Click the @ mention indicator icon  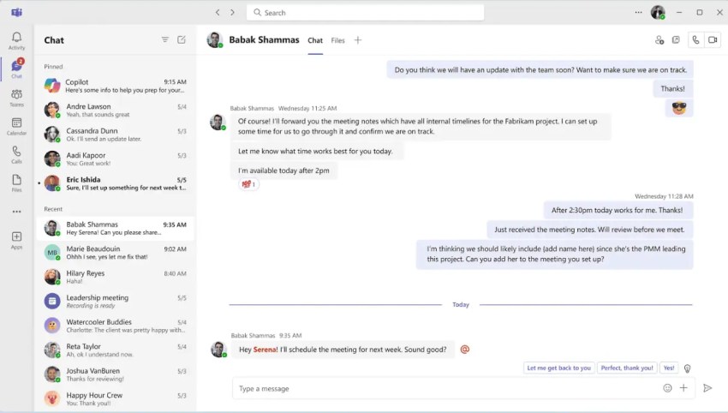point(465,350)
